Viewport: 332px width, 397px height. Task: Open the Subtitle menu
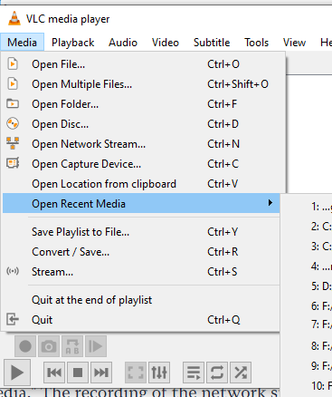click(x=212, y=43)
